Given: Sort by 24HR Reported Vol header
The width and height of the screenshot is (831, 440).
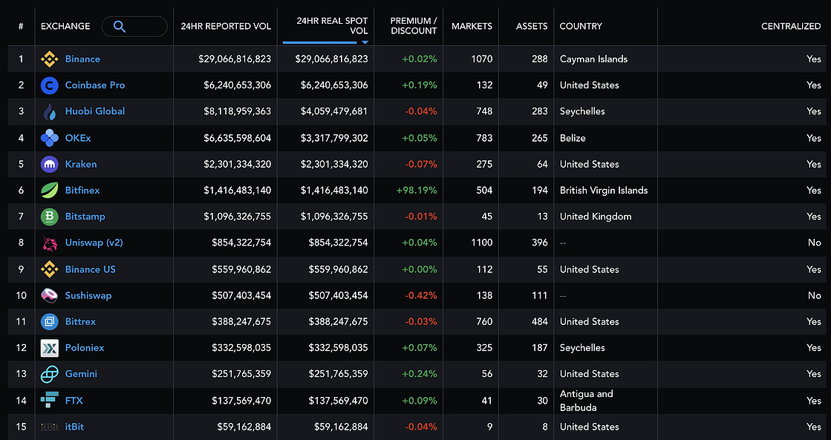Looking at the screenshot, I should pos(226,26).
